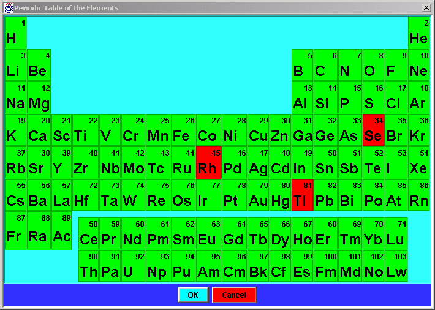Click the Iron (Fe) element
Image resolution: width=435 pixels, height=310 pixels.
coord(183,130)
